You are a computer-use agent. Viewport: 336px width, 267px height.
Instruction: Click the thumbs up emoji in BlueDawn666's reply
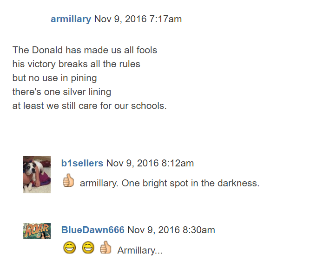pyautogui.click(x=105, y=248)
